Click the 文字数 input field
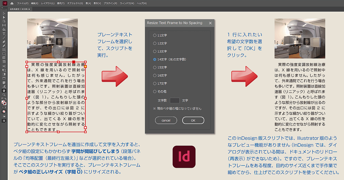This screenshot has width=344, height=180. coord(175,100)
